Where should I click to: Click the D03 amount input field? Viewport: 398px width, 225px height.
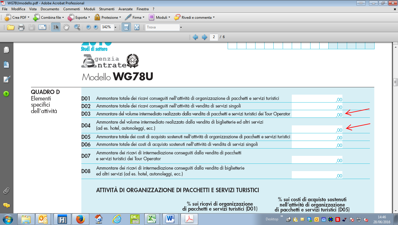[x=317, y=114]
